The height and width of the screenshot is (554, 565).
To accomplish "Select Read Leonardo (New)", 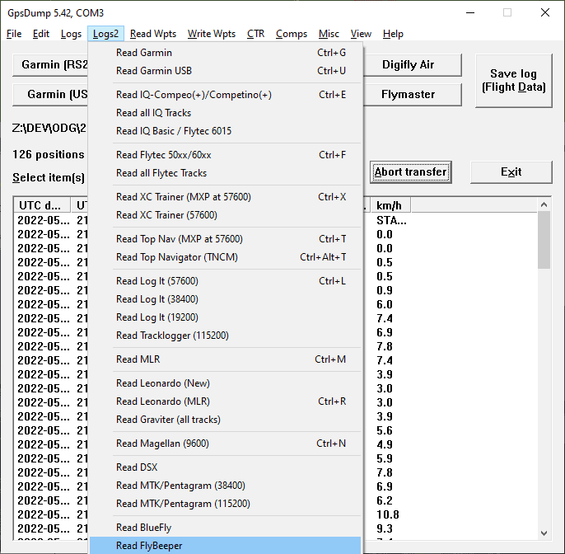I will coord(225,383).
